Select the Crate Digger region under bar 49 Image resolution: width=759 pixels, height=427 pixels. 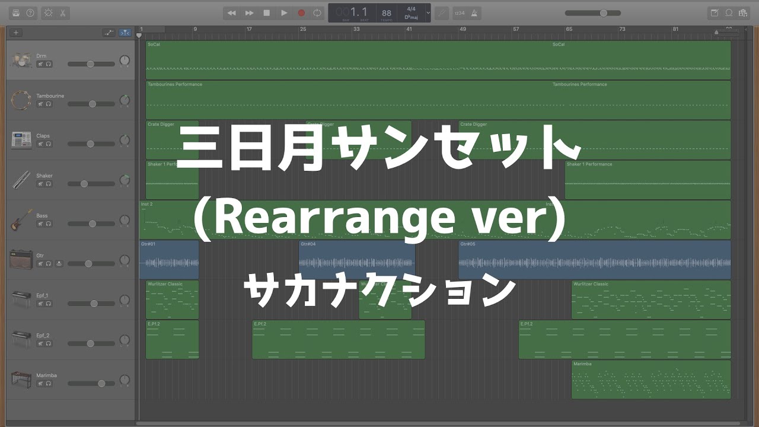coord(595,140)
